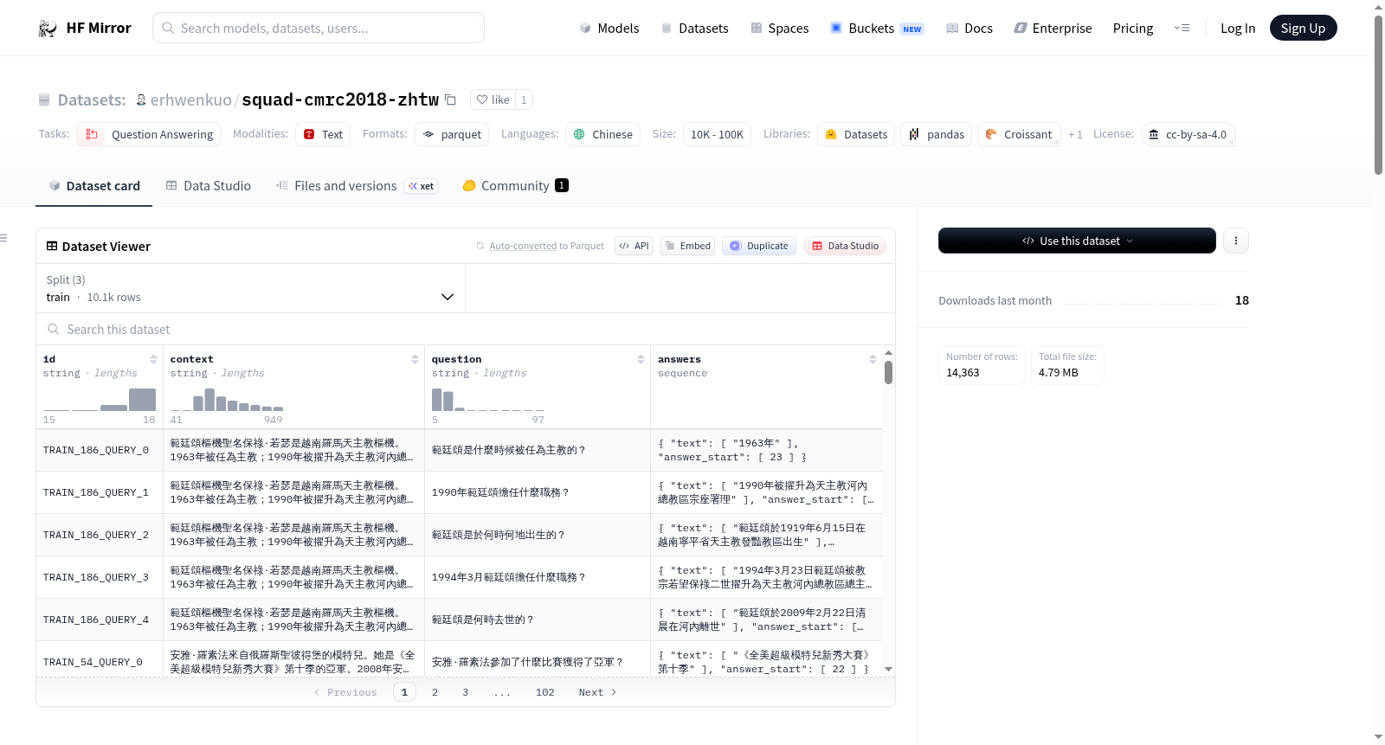Select the parquet format tag

(451, 134)
